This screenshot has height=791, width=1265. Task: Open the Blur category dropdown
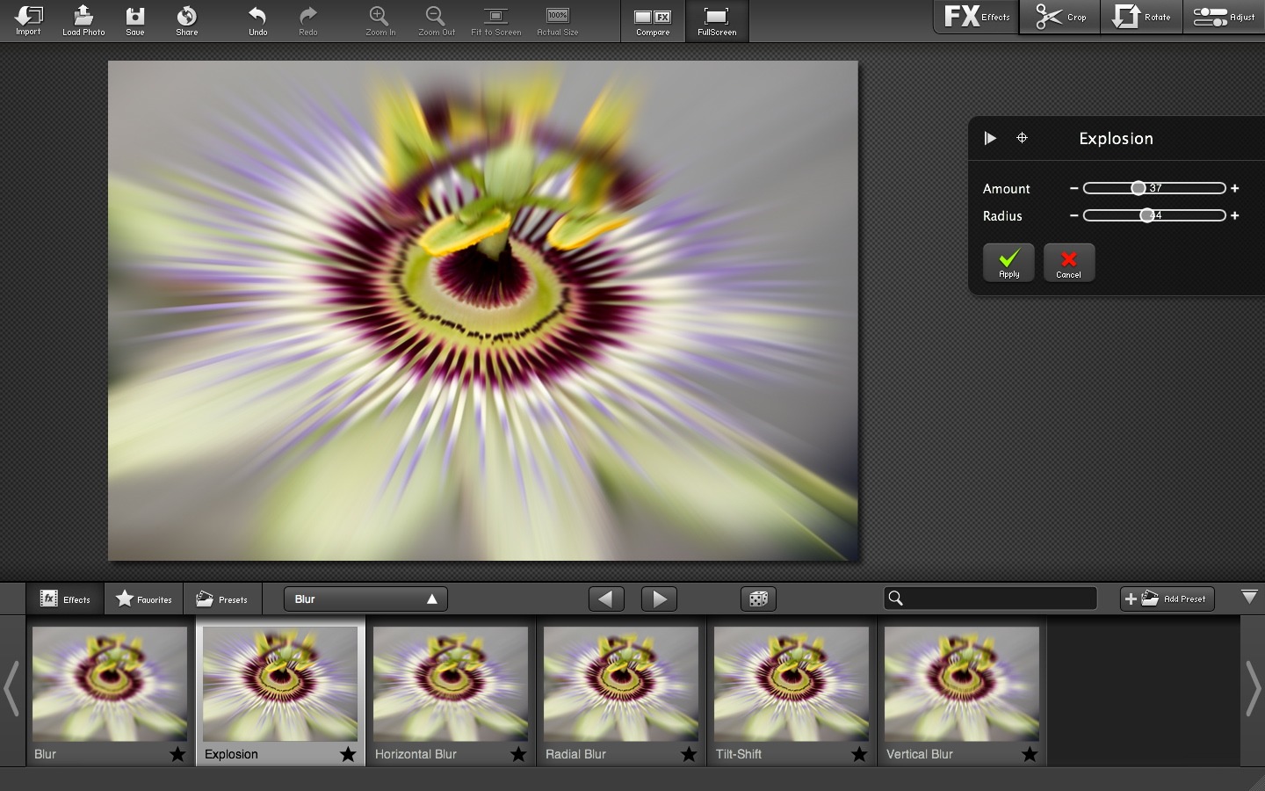click(x=365, y=599)
